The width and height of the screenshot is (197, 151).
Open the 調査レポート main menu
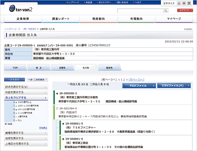pos(61,19)
